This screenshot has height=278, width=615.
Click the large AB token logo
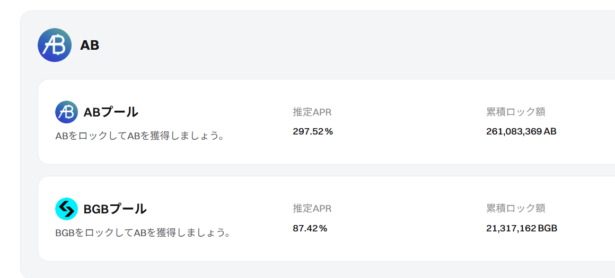(55, 45)
